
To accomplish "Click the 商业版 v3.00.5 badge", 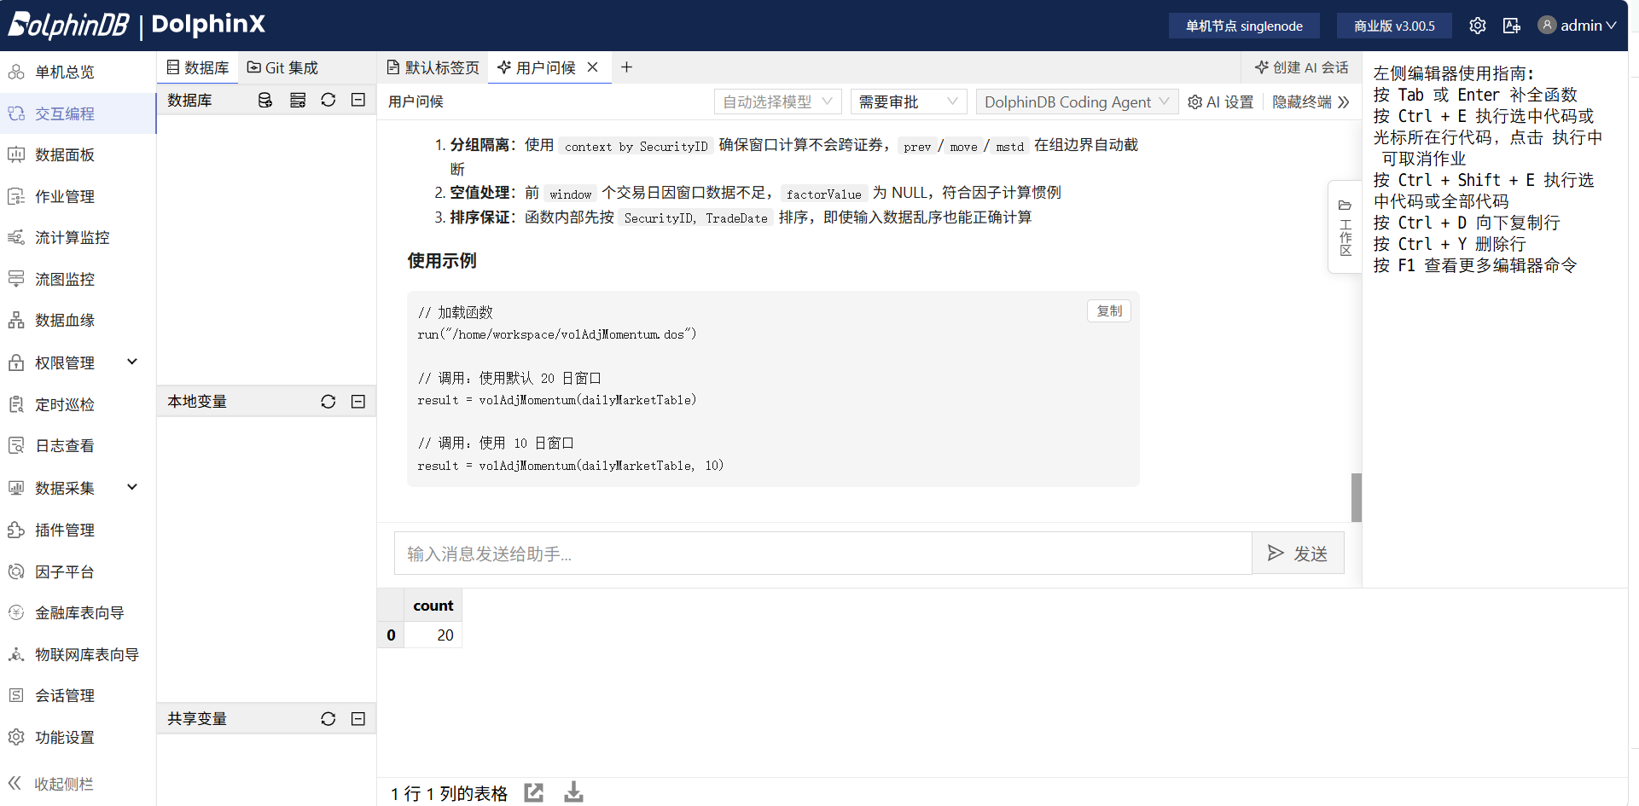I will pos(1394,26).
